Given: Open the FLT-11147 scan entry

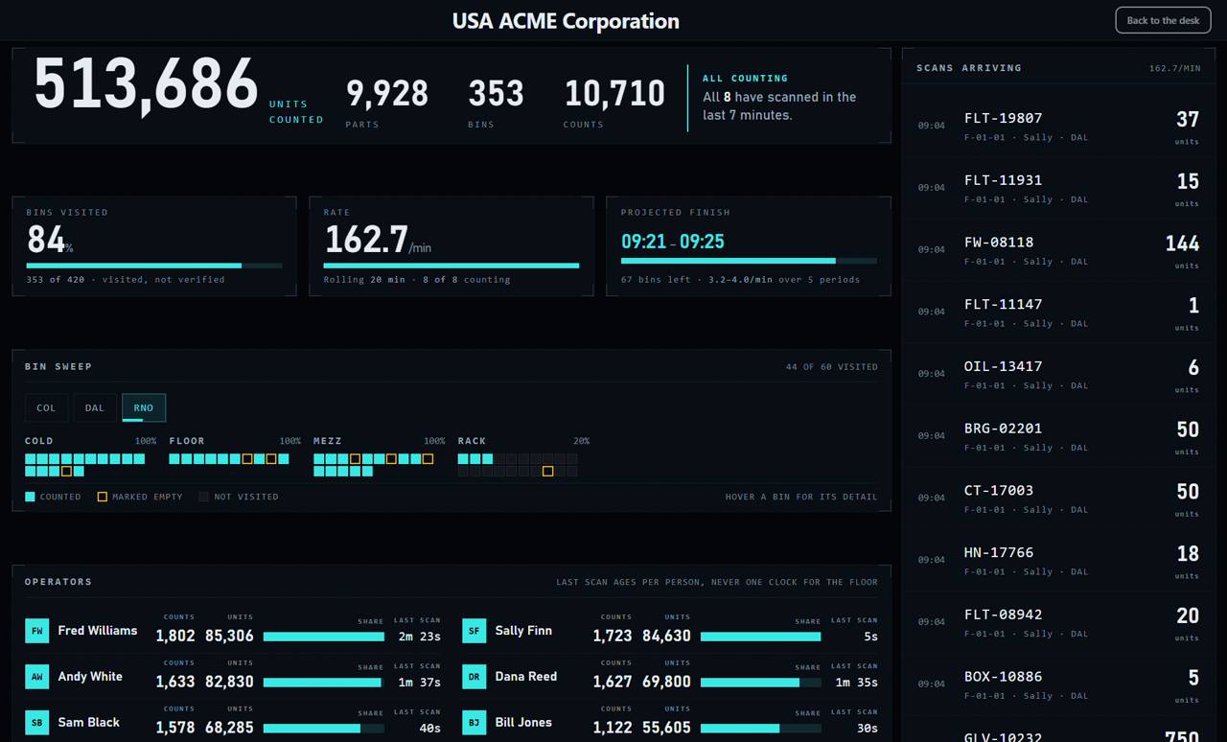Looking at the screenshot, I should tap(1058, 313).
